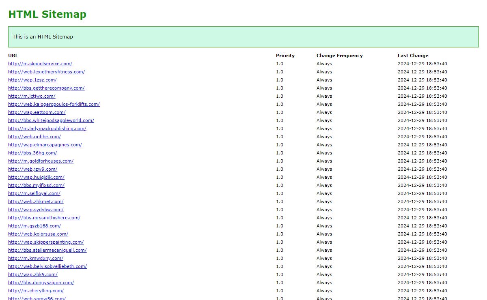Screen dimensions: 487x300
Task: Go to m.ladymackpublishing.com link
Action: click(x=47, y=129)
